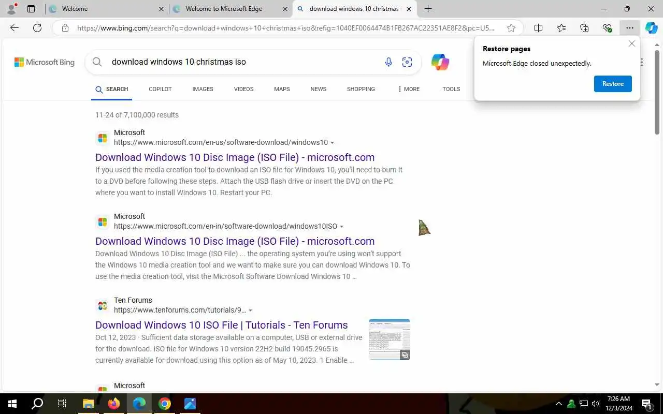
Task: Start voice search with microphone
Action: click(x=388, y=62)
